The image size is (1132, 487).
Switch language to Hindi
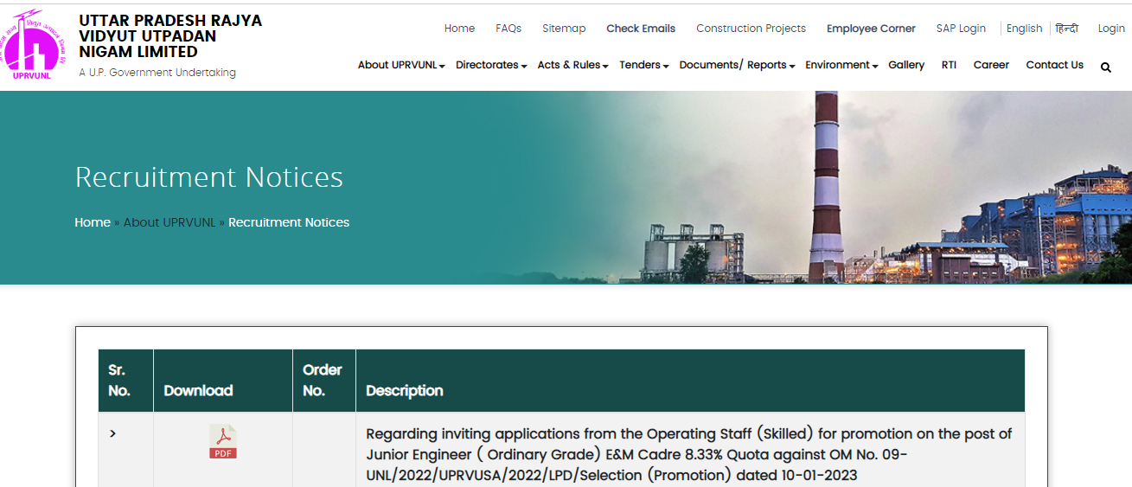click(1066, 29)
